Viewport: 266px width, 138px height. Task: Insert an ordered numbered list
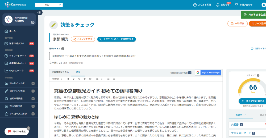108,79
